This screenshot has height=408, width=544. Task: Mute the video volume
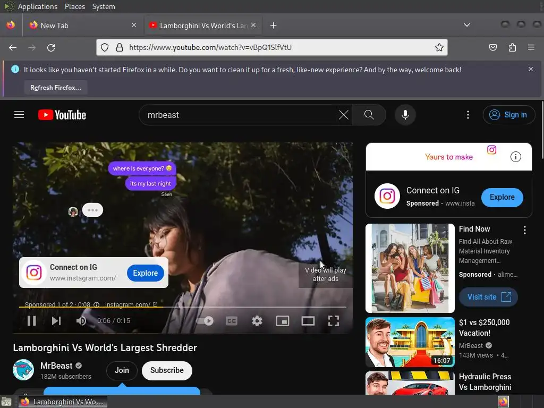(81, 321)
